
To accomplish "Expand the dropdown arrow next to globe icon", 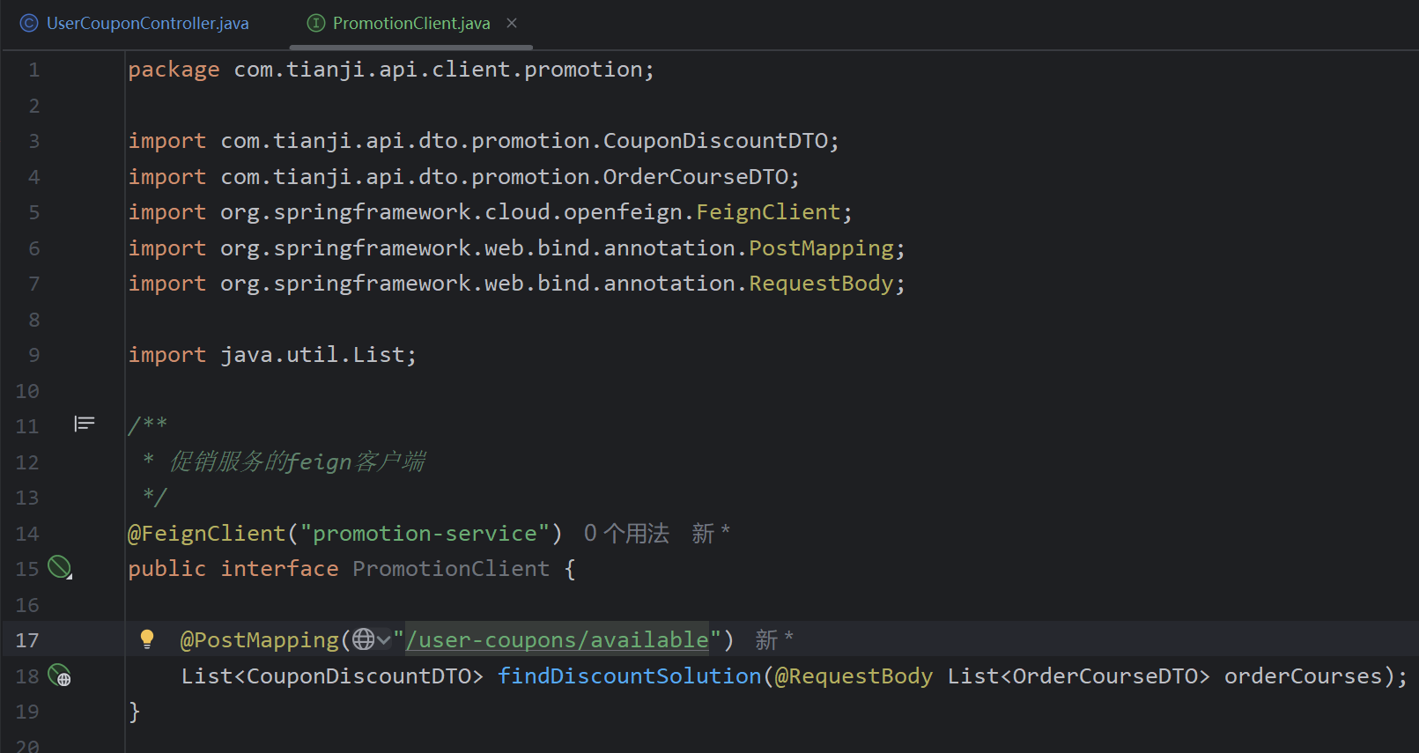I will [384, 640].
